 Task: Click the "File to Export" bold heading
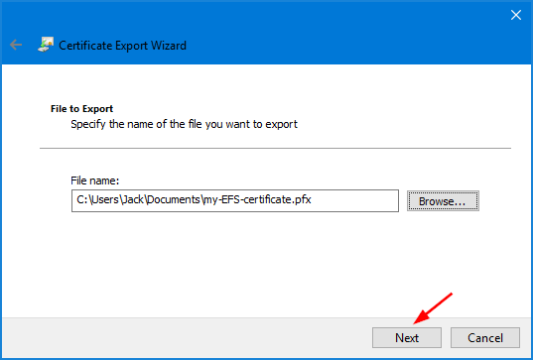(81, 109)
